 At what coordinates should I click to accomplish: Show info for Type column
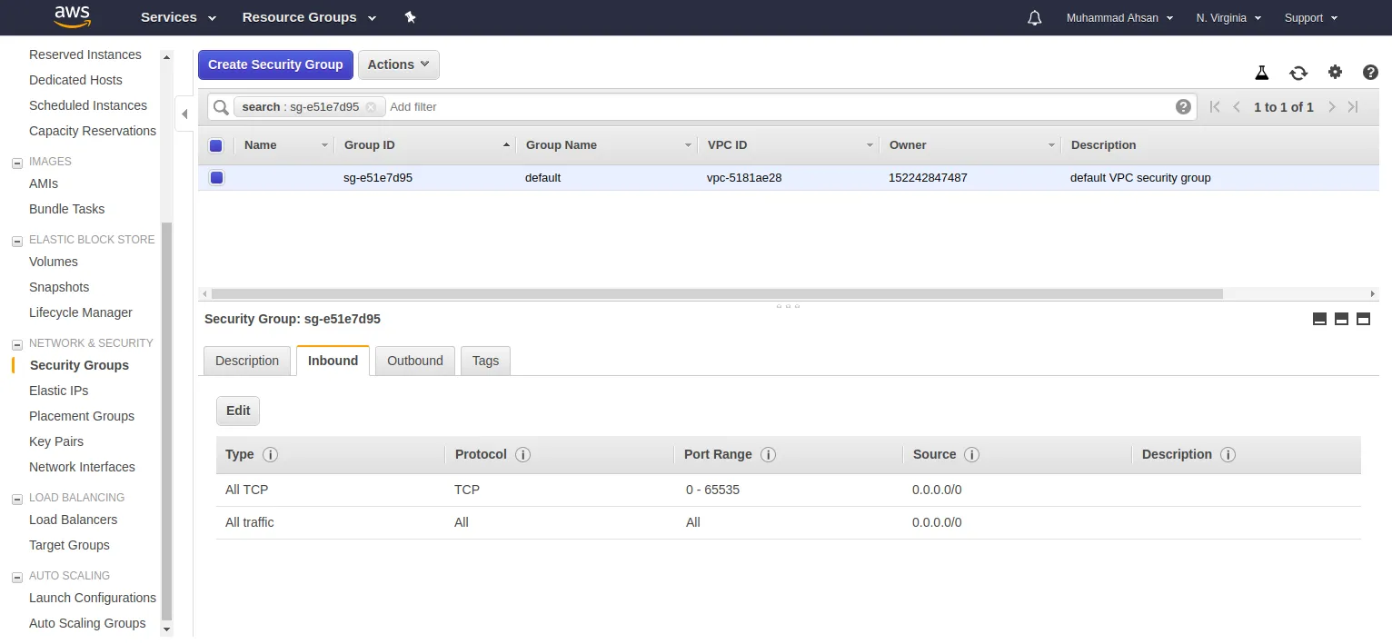click(270, 455)
